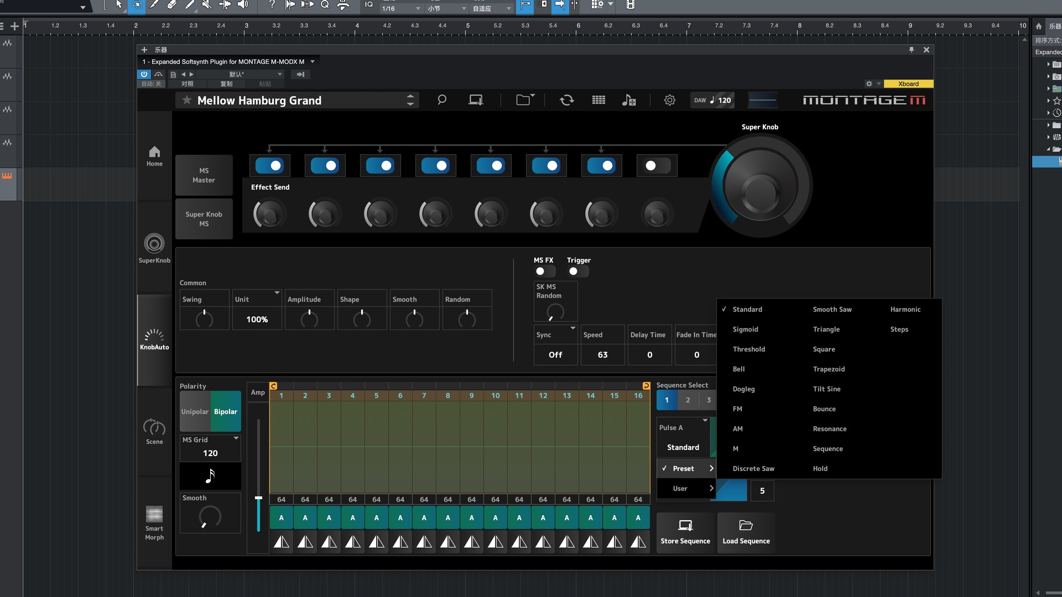Toggle the MS FX switch
This screenshot has height=597, width=1062.
click(x=545, y=271)
